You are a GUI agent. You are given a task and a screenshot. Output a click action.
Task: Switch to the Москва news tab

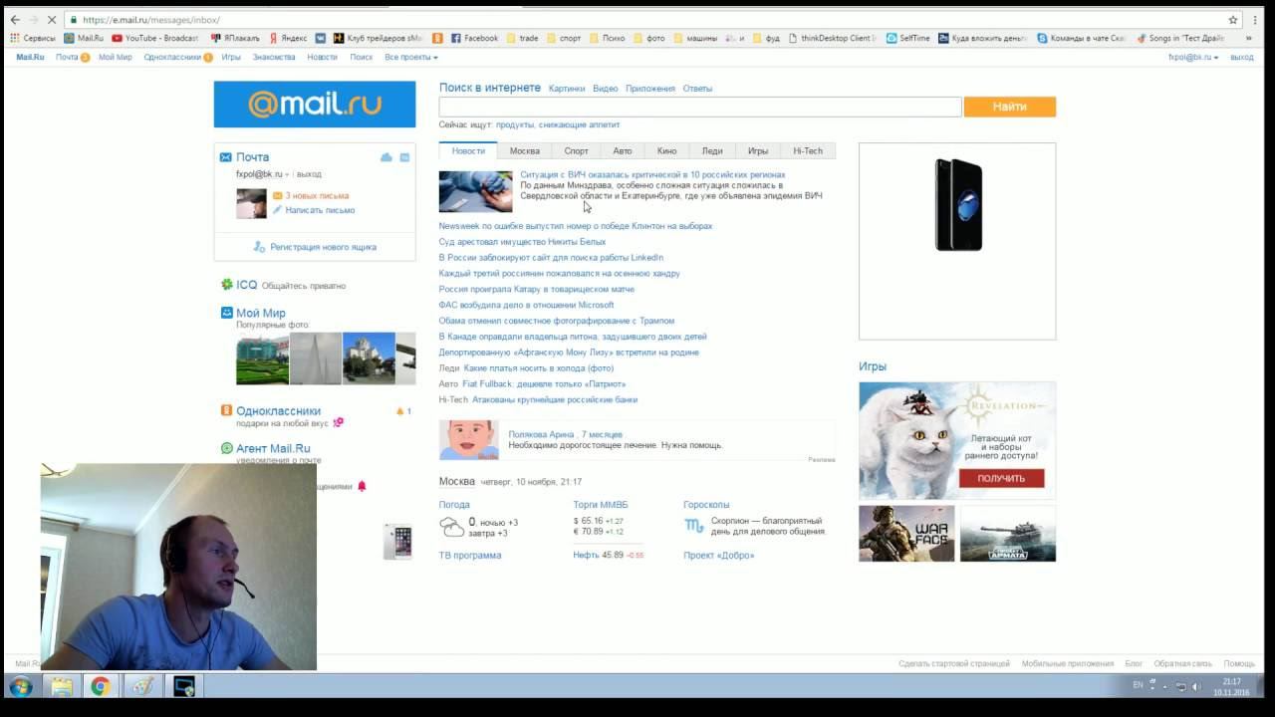coord(525,151)
